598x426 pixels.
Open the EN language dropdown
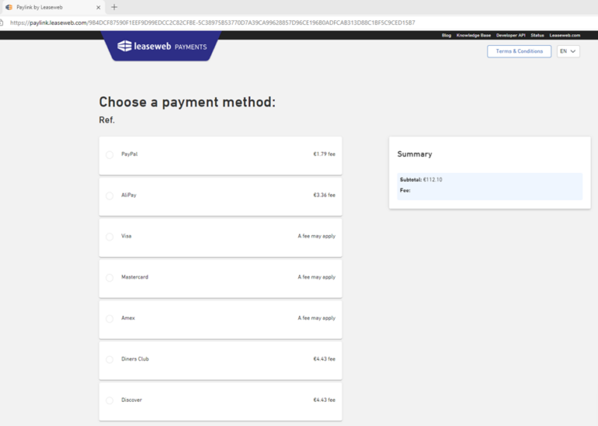(568, 51)
